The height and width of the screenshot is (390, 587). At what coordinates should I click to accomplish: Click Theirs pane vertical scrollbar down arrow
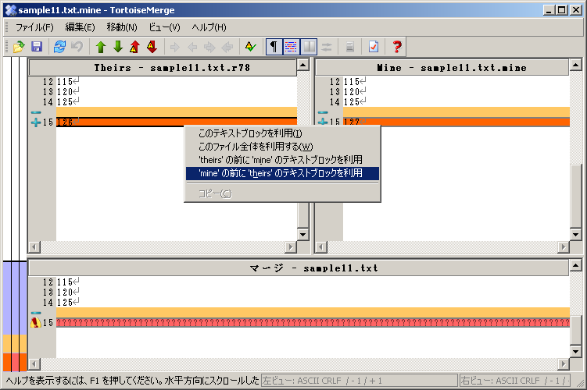[302, 234]
